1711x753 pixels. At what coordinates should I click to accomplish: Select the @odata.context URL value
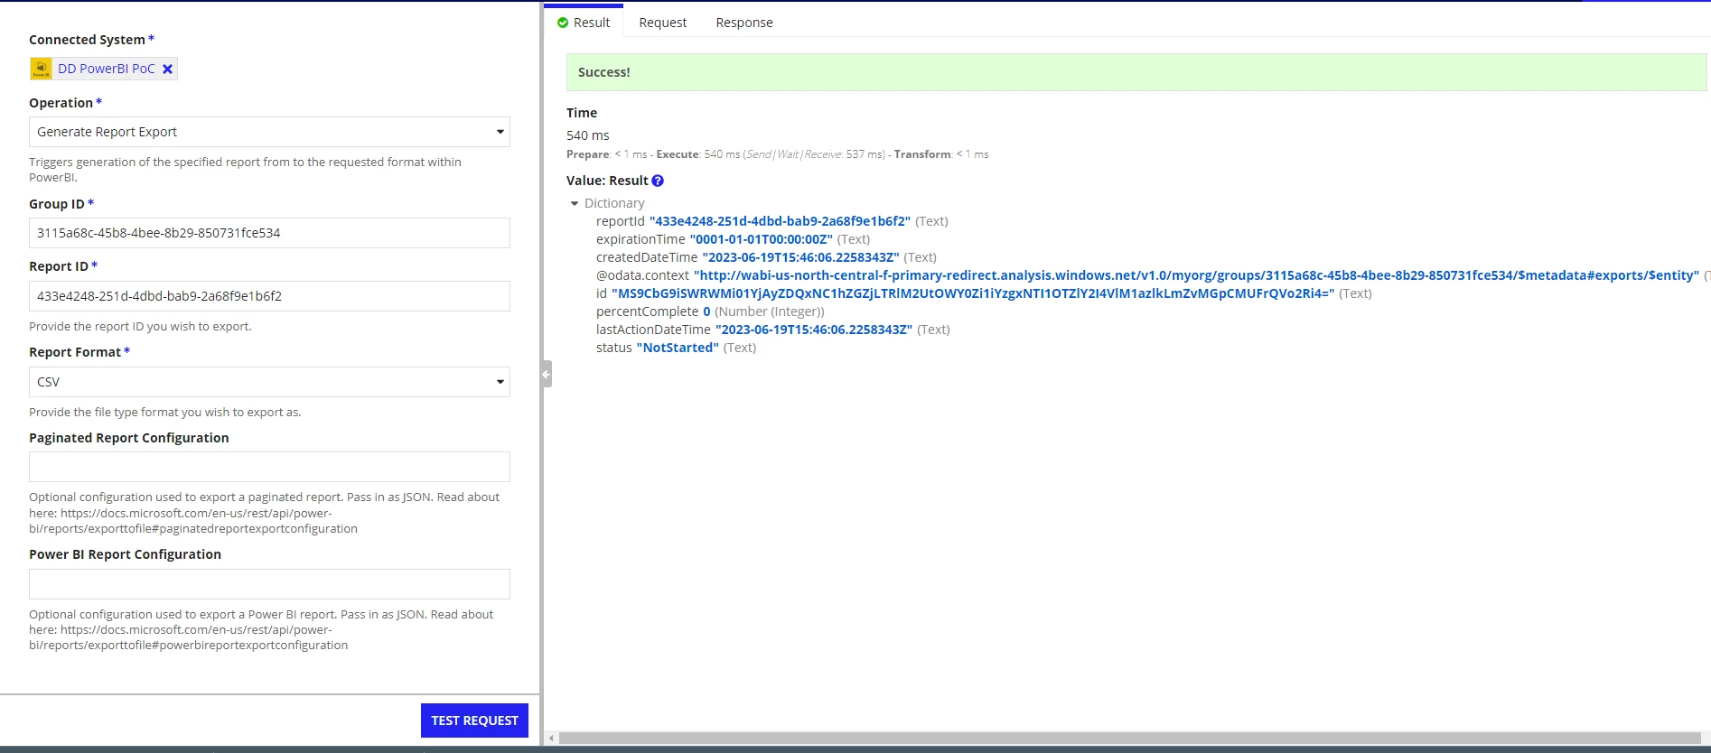(x=1196, y=275)
